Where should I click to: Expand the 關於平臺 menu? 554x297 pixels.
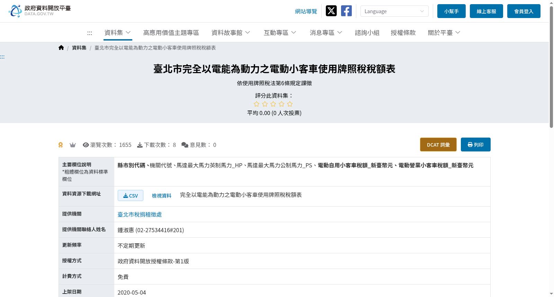point(444,33)
